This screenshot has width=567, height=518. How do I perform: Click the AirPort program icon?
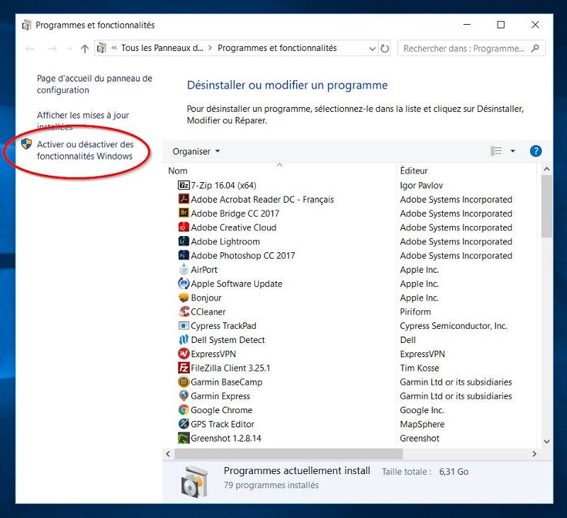pyautogui.click(x=184, y=270)
